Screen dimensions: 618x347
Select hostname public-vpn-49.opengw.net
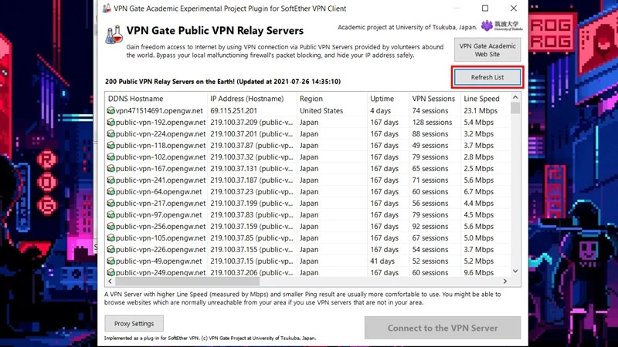(x=159, y=261)
